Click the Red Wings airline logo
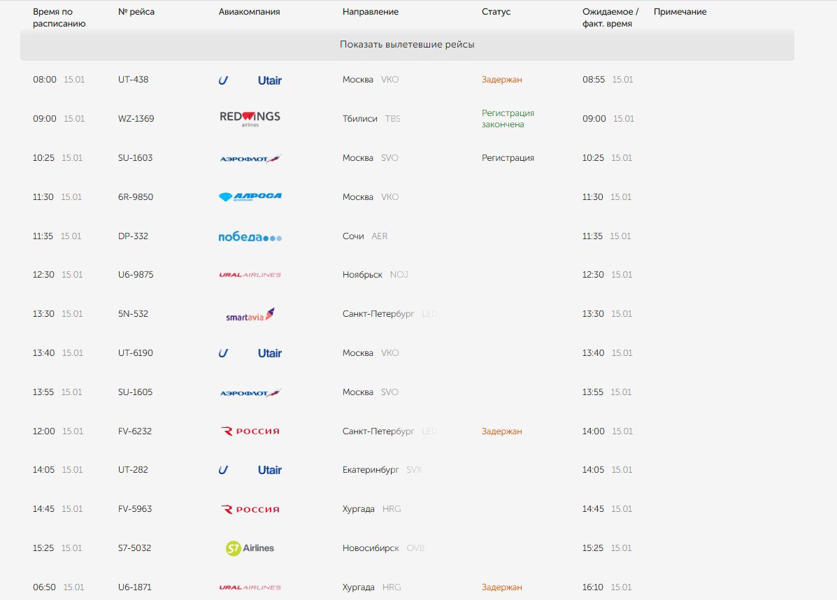The height and width of the screenshot is (600, 837). pyautogui.click(x=250, y=118)
